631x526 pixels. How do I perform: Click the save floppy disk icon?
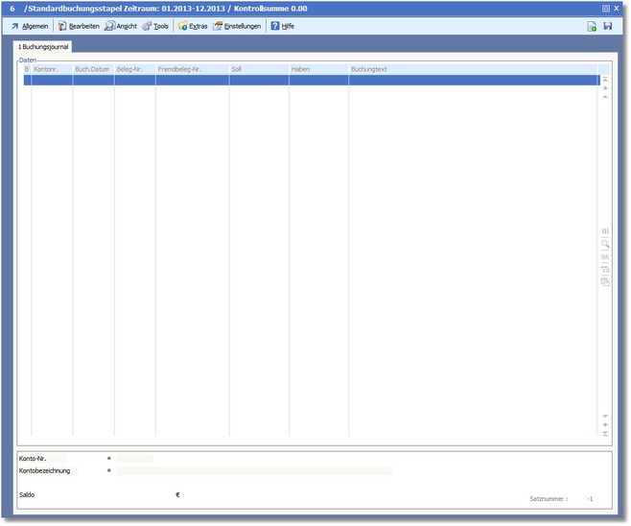click(607, 26)
